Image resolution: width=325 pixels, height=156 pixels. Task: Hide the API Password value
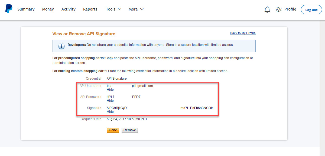coord(110,101)
